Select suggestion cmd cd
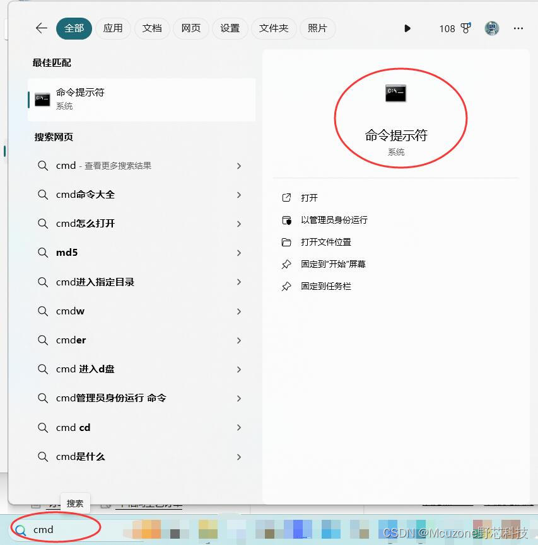This screenshot has height=545, width=538. point(142,428)
